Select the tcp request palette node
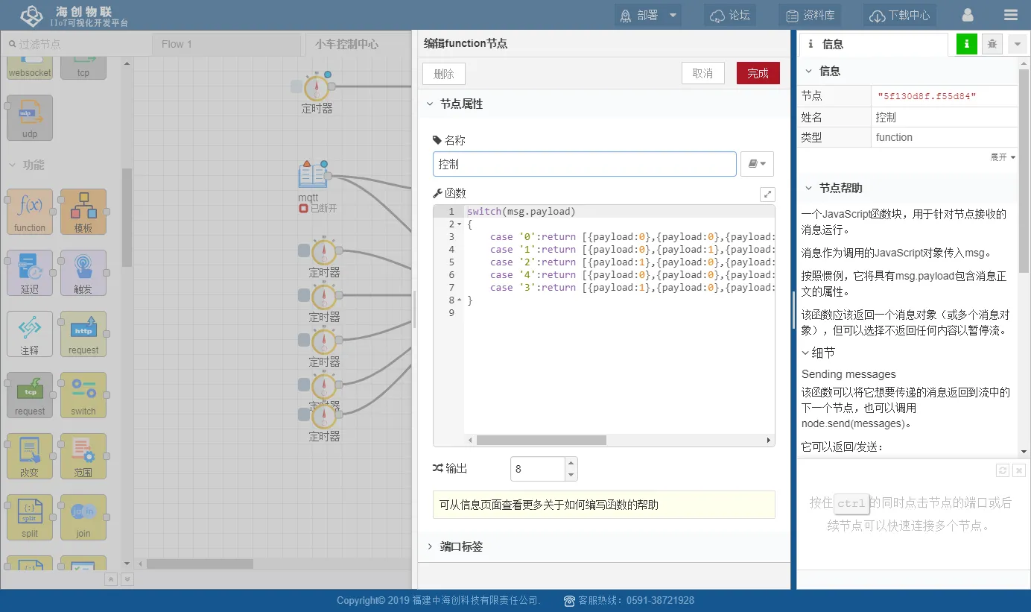The height and width of the screenshot is (612, 1031). pos(30,395)
